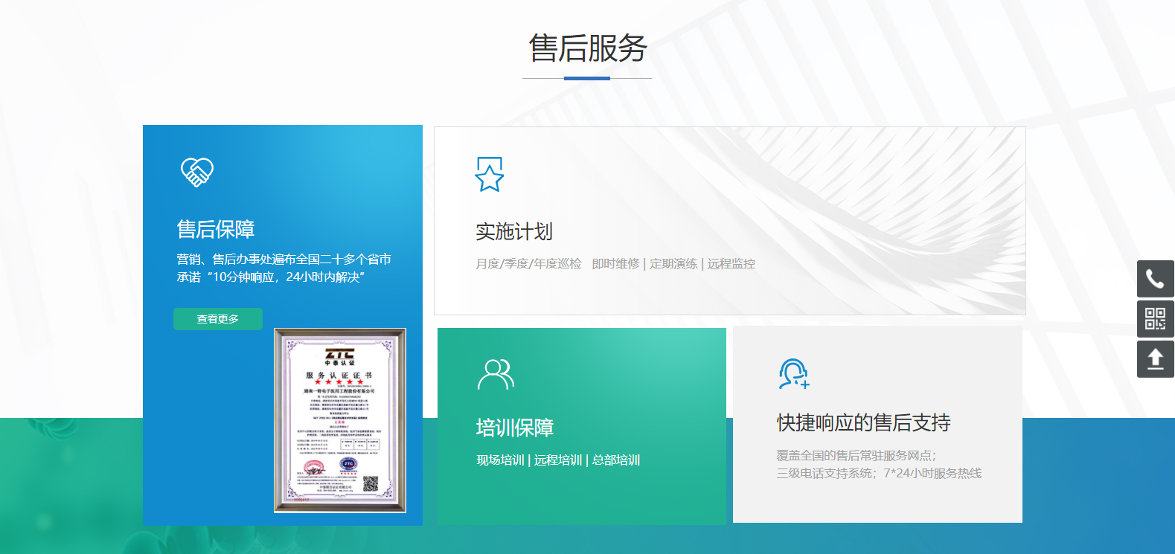Viewport: 1175px width, 554px height.
Task: Select the 培训保障 heading
Action: [x=515, y=428]
